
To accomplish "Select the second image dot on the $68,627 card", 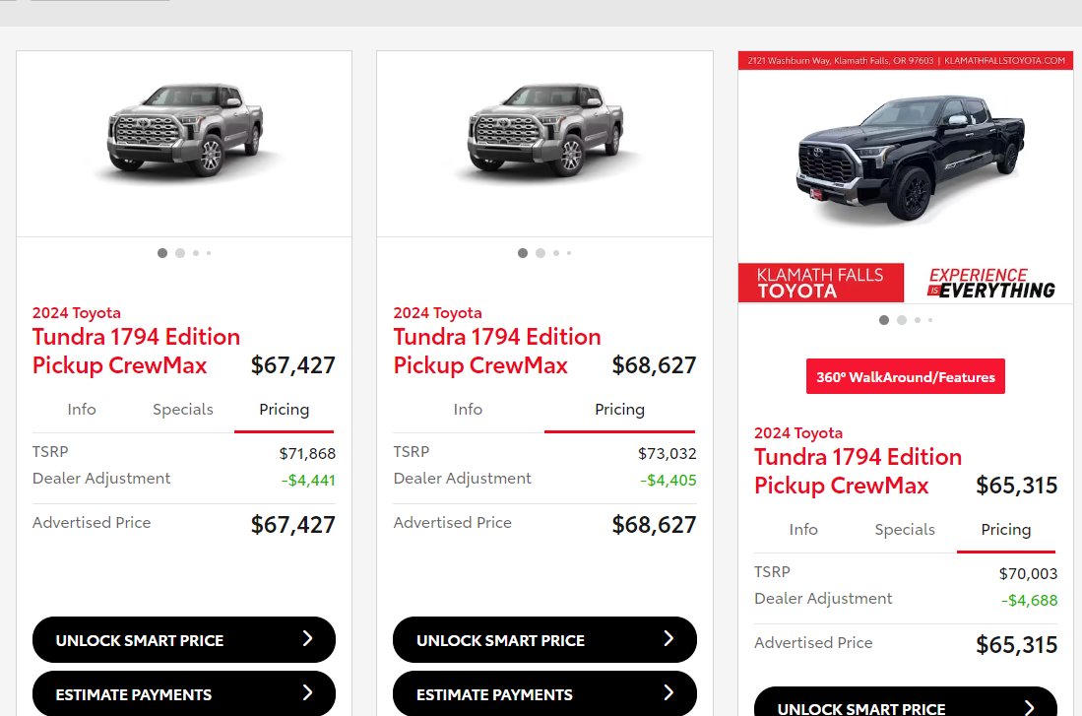I will point(541,253).
